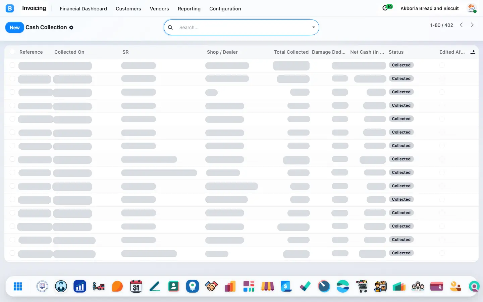Click the New button
This screenshot has height=302, width=483.
point(15,28)
